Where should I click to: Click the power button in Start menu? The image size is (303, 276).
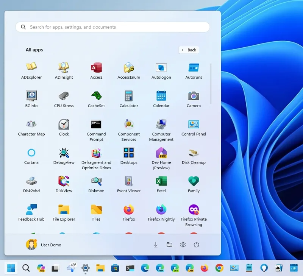pos(196,245)
